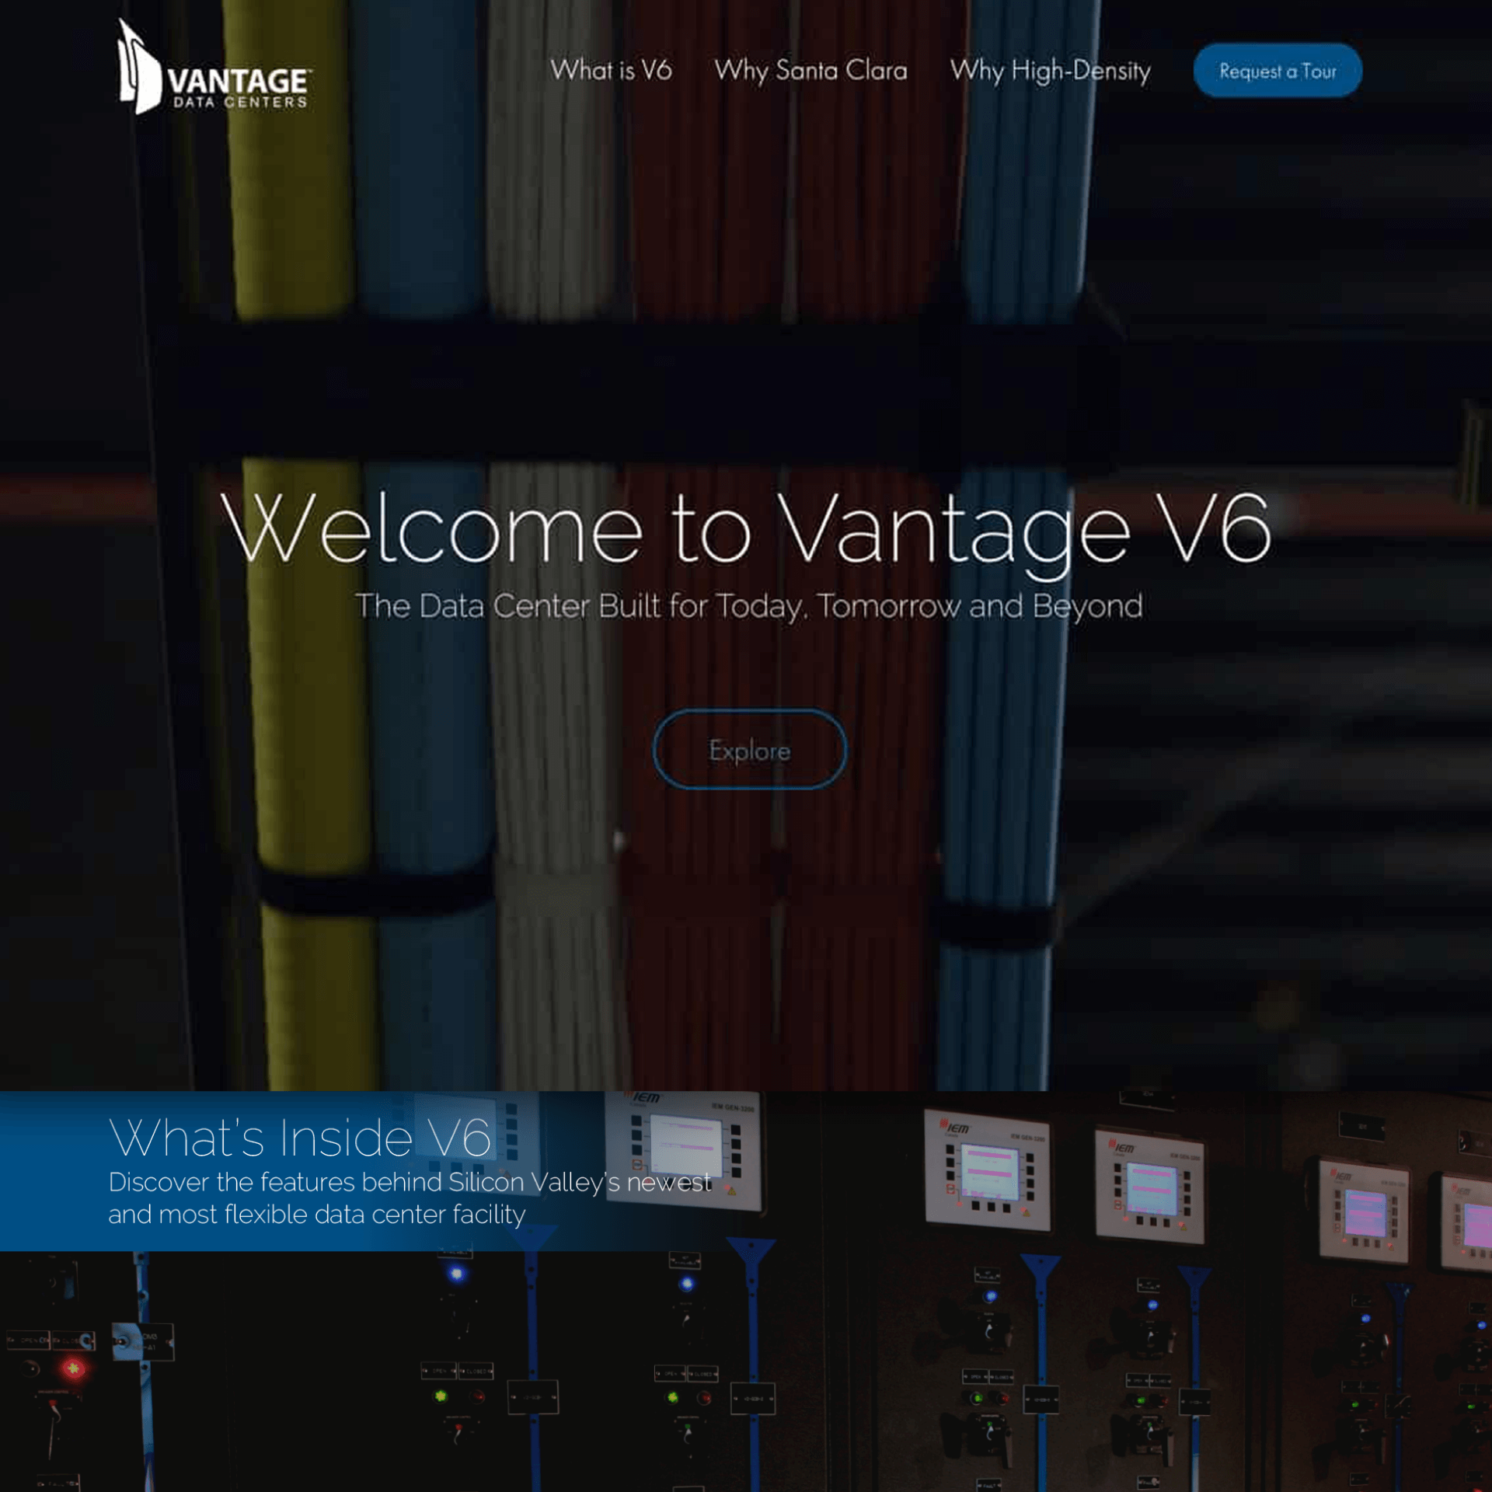Click the tagline The Data Center Built for Today
The image size is (1492, 1492).
click(748, 606)
